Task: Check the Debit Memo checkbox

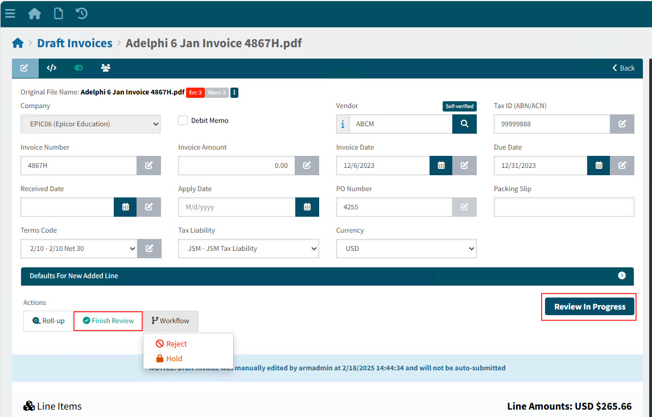Action: click(183, 121)
